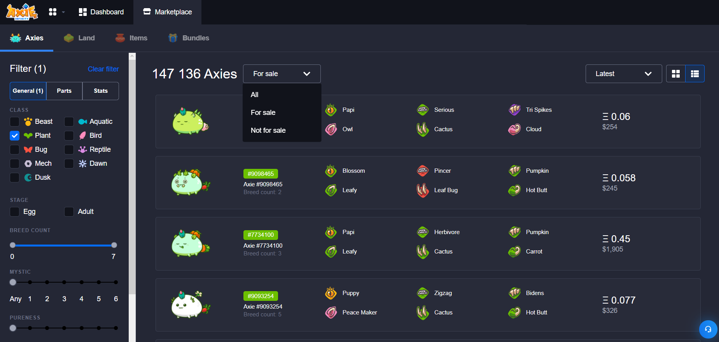Switch to the Items tab

(131, 38)
